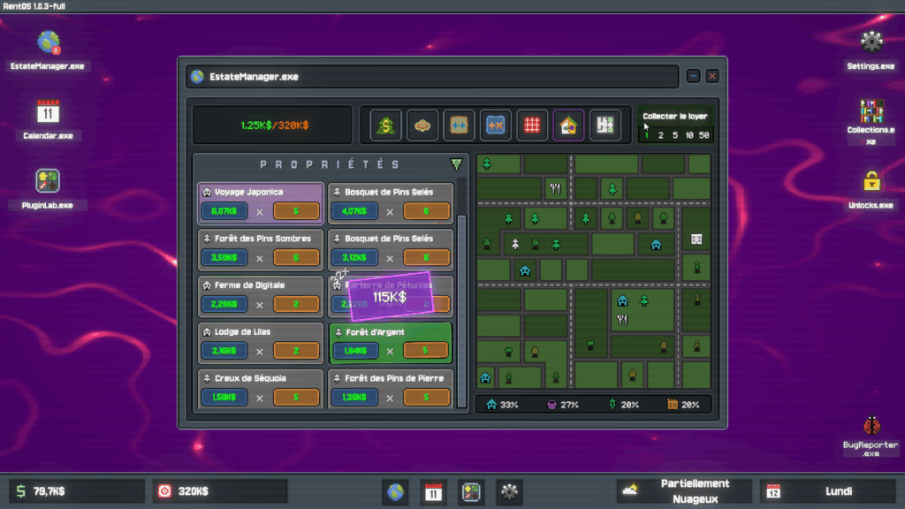The image size is (905, 509).
Task: Click Forêt des Pins de Pierre 1,38K$ button
Action: 354,397
